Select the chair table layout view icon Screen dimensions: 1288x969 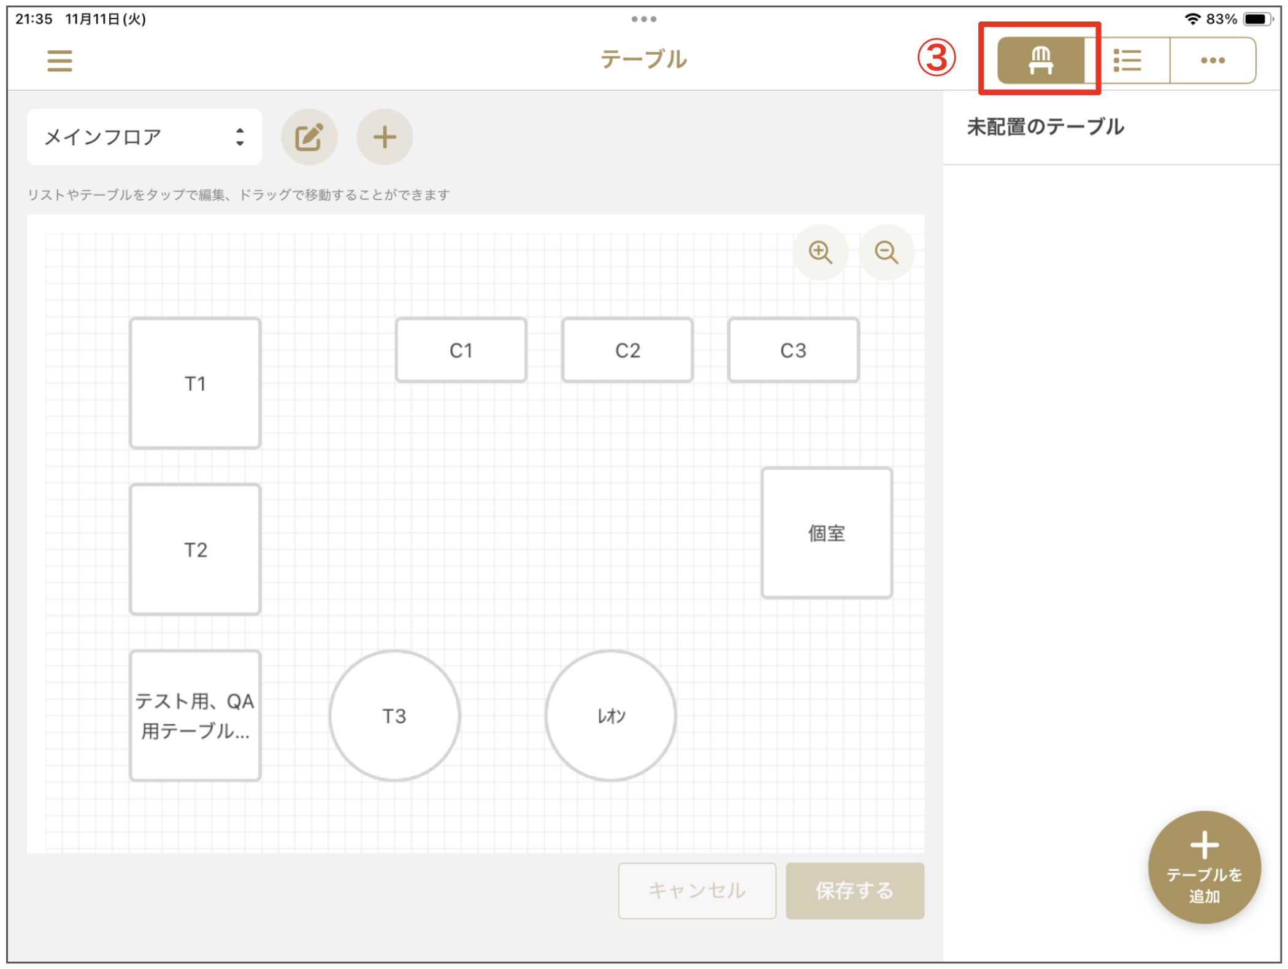click(x=1041, y=59)
